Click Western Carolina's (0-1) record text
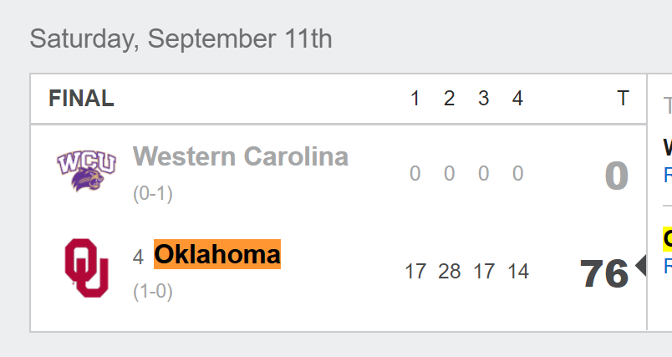This screenshot has width=672, height=357. (x=153, y=194)
